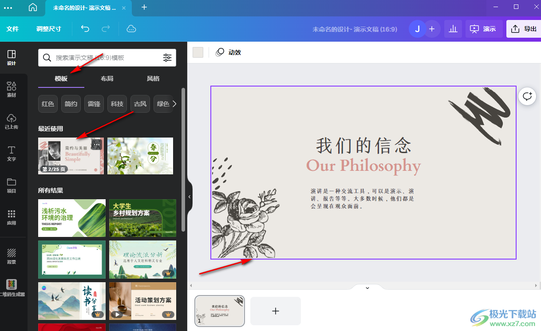Open more options on 简约与美丽 template
The width and height of the screenshot is (541, 331).
coord(97,144)
